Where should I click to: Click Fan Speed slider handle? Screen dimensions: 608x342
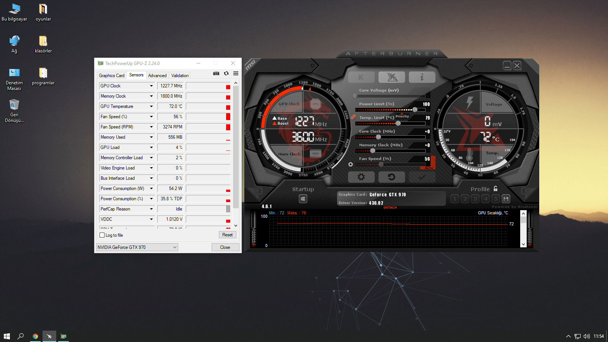click(x=381, y=164)
